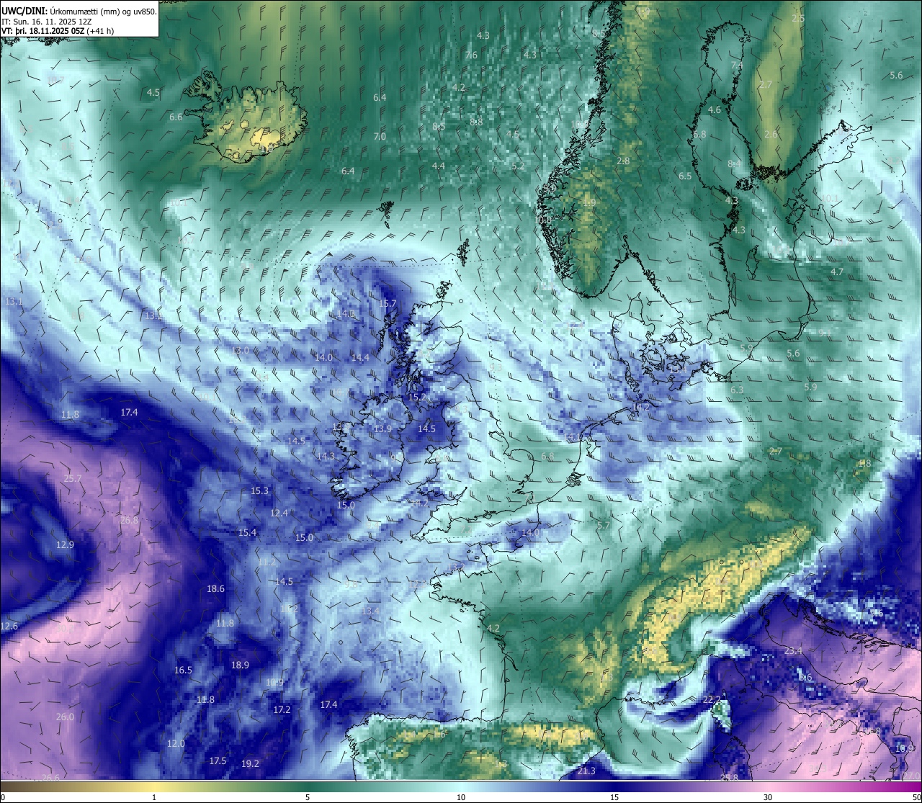Screen dimensions: 922x803
Task: Click the map value 18.6
Action: point(215,588)
